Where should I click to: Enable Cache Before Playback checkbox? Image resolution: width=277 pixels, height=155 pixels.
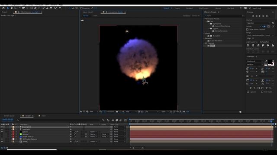pos(247,29)
